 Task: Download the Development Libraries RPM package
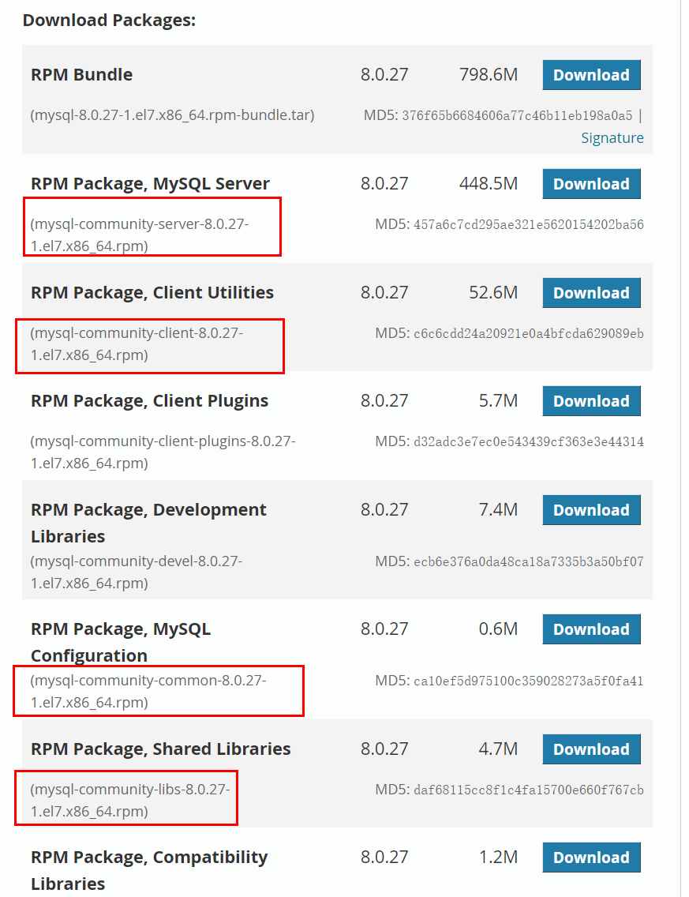(x=591, y=510)
